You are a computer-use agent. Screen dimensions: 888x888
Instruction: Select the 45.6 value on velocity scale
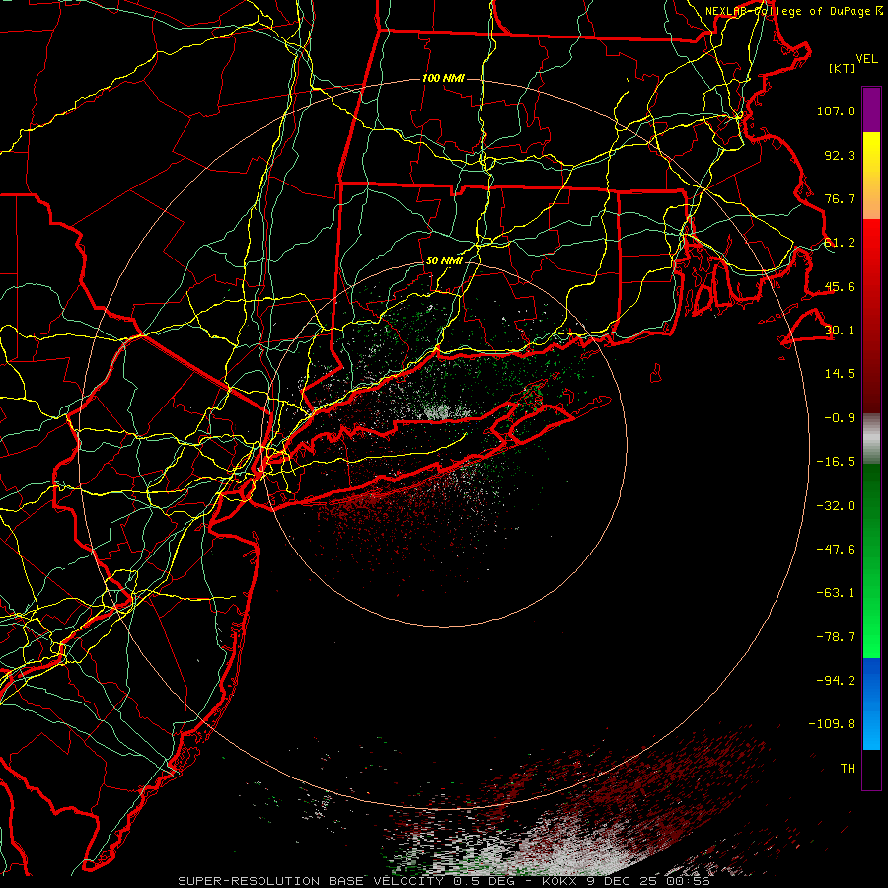pyautogui.click(x=840, y=286)
